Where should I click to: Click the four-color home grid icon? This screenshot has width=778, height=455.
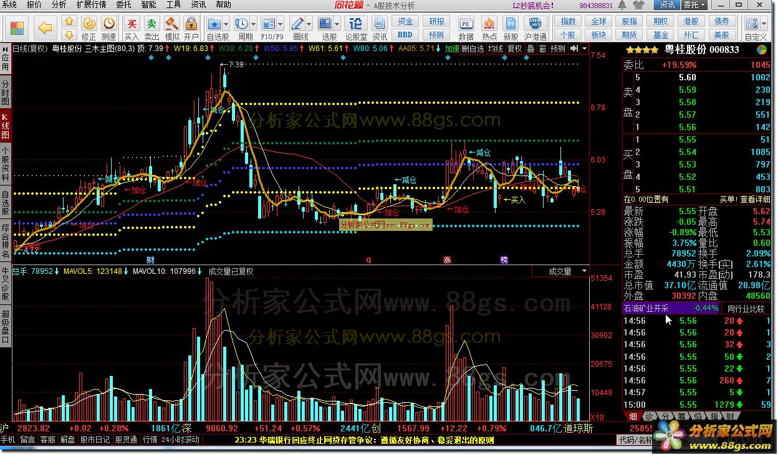tap(17, 28)
